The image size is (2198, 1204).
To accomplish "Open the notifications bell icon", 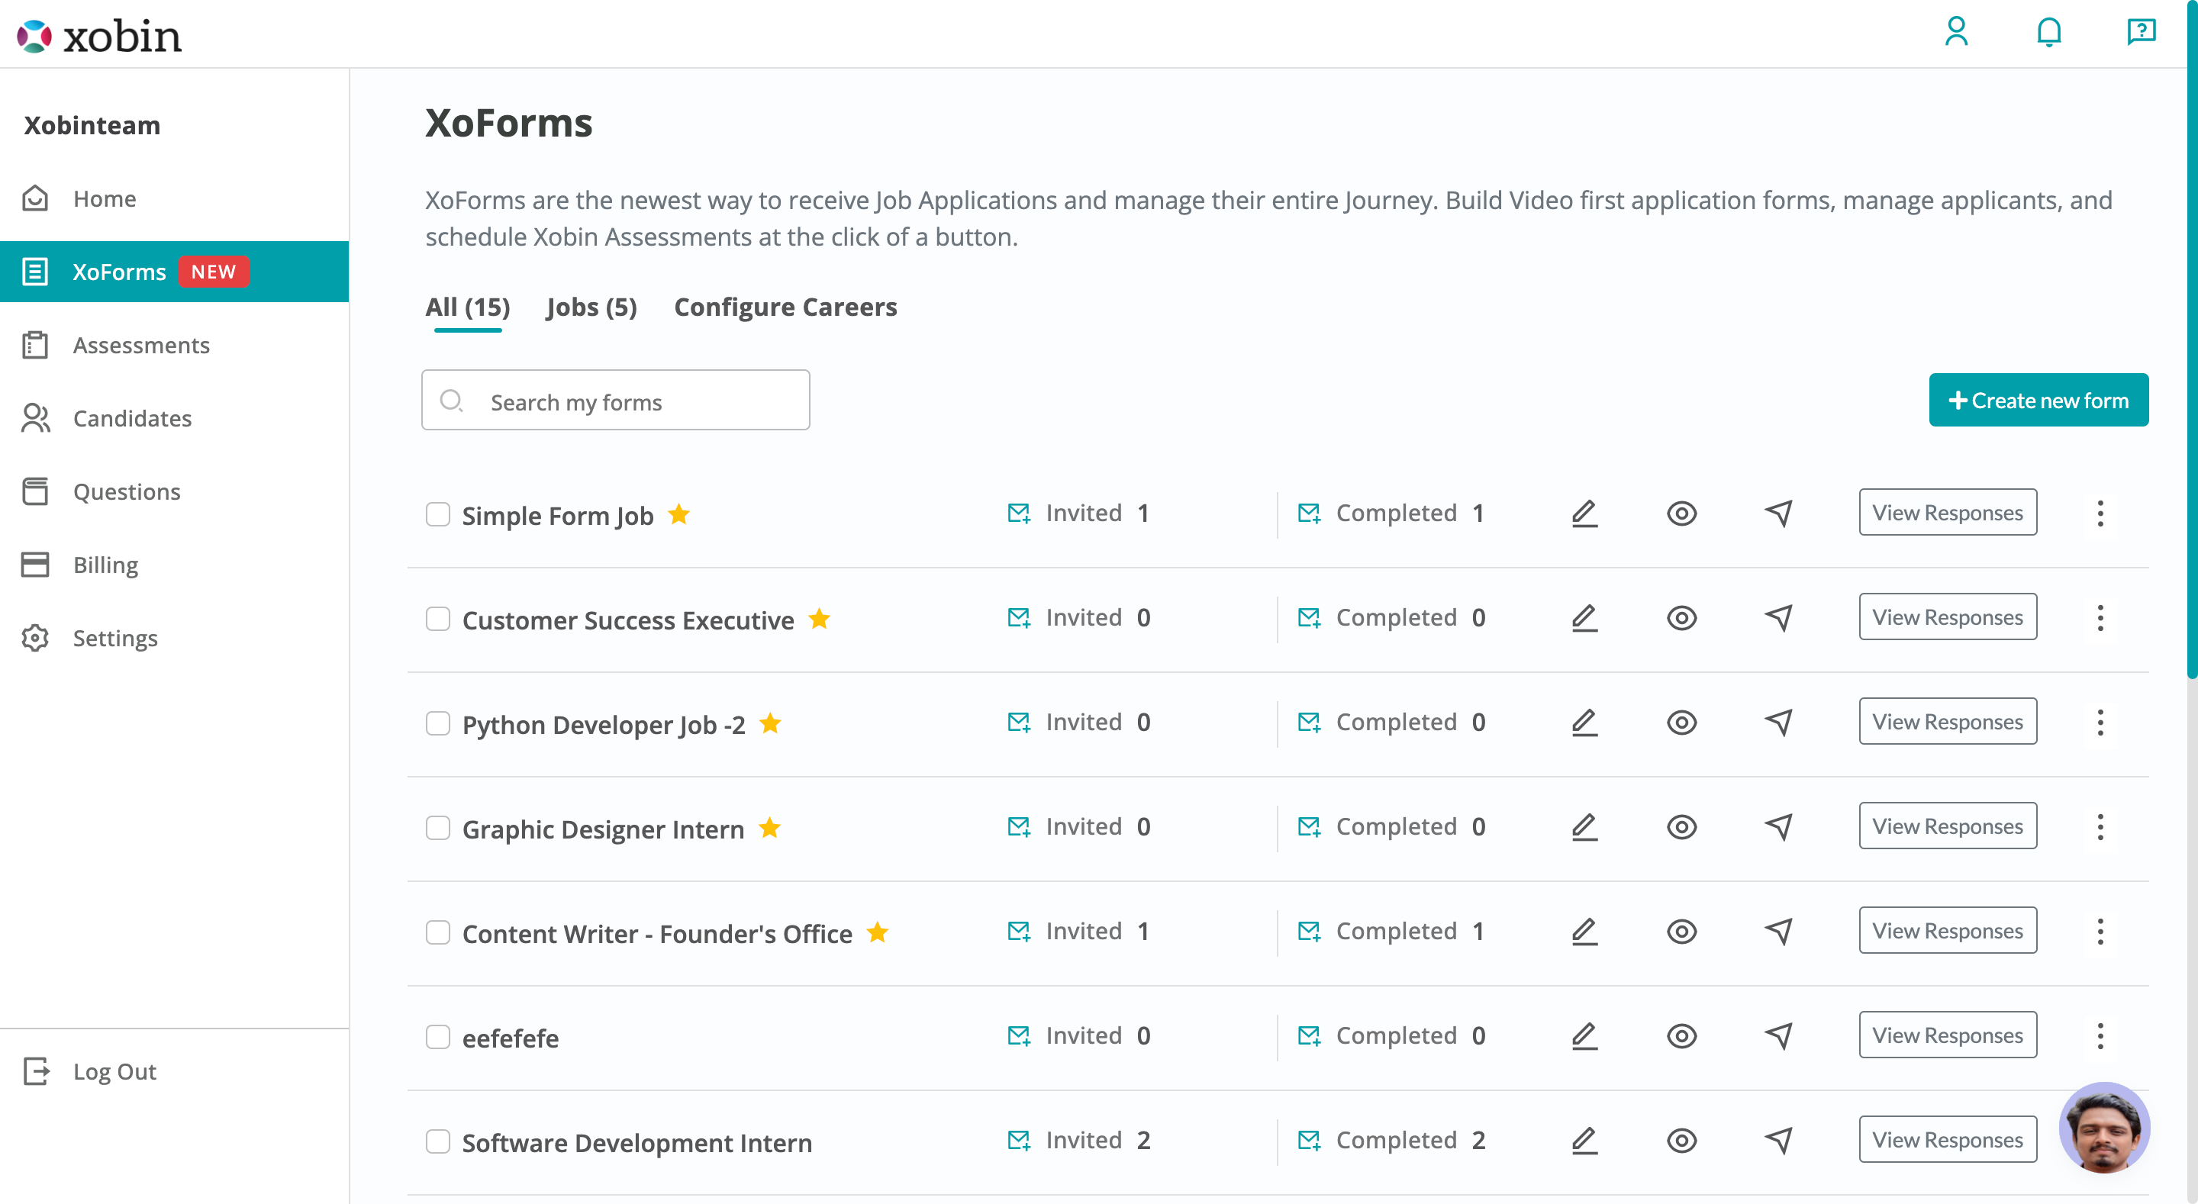I will point(2048,32).
